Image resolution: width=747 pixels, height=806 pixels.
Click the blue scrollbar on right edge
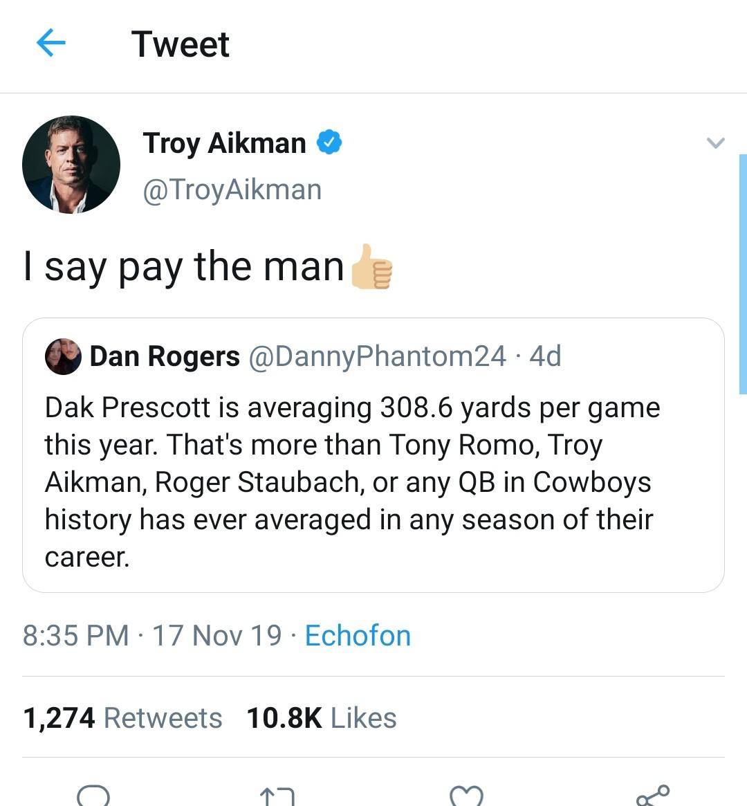[743, 273]
